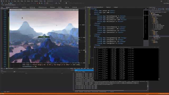Switch to MyConfigurationFile.xml editor tab
169x95 pixels.
[x=98, y=7]
